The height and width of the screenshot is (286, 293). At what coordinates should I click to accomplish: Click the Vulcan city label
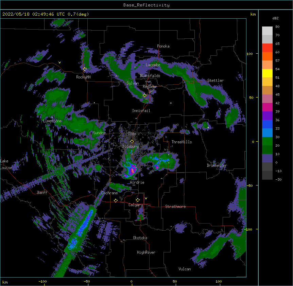click(x=185, y=269)
